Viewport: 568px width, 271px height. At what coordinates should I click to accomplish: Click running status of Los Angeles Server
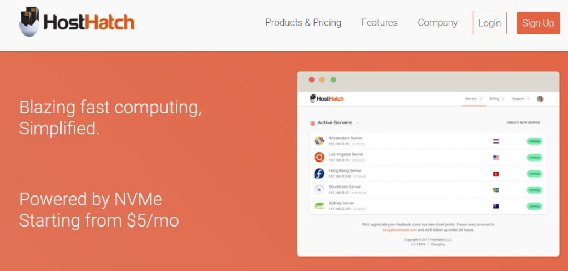click(x=534, y=158)
